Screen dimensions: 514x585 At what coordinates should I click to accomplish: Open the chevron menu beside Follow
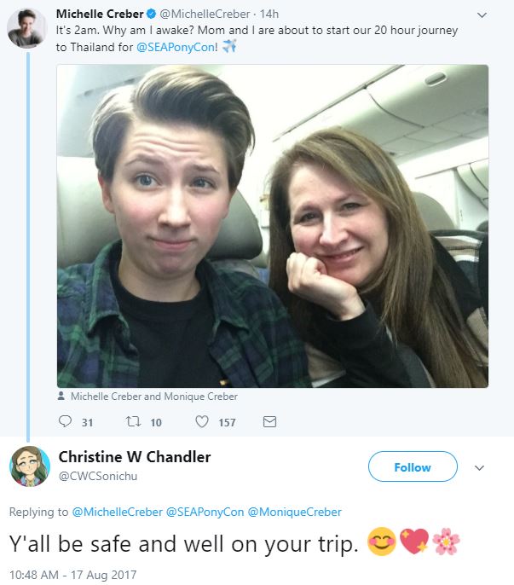(x=479, y=467)
